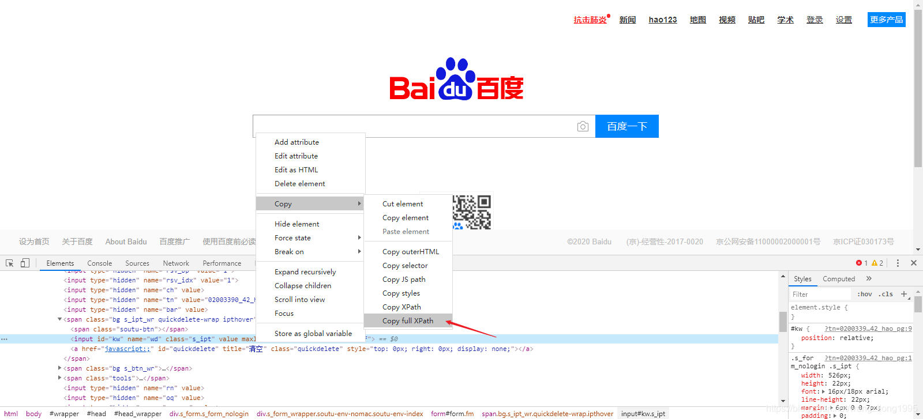Show more Styles tabs chevron
The image size is (923, 419).
[869, 278]
